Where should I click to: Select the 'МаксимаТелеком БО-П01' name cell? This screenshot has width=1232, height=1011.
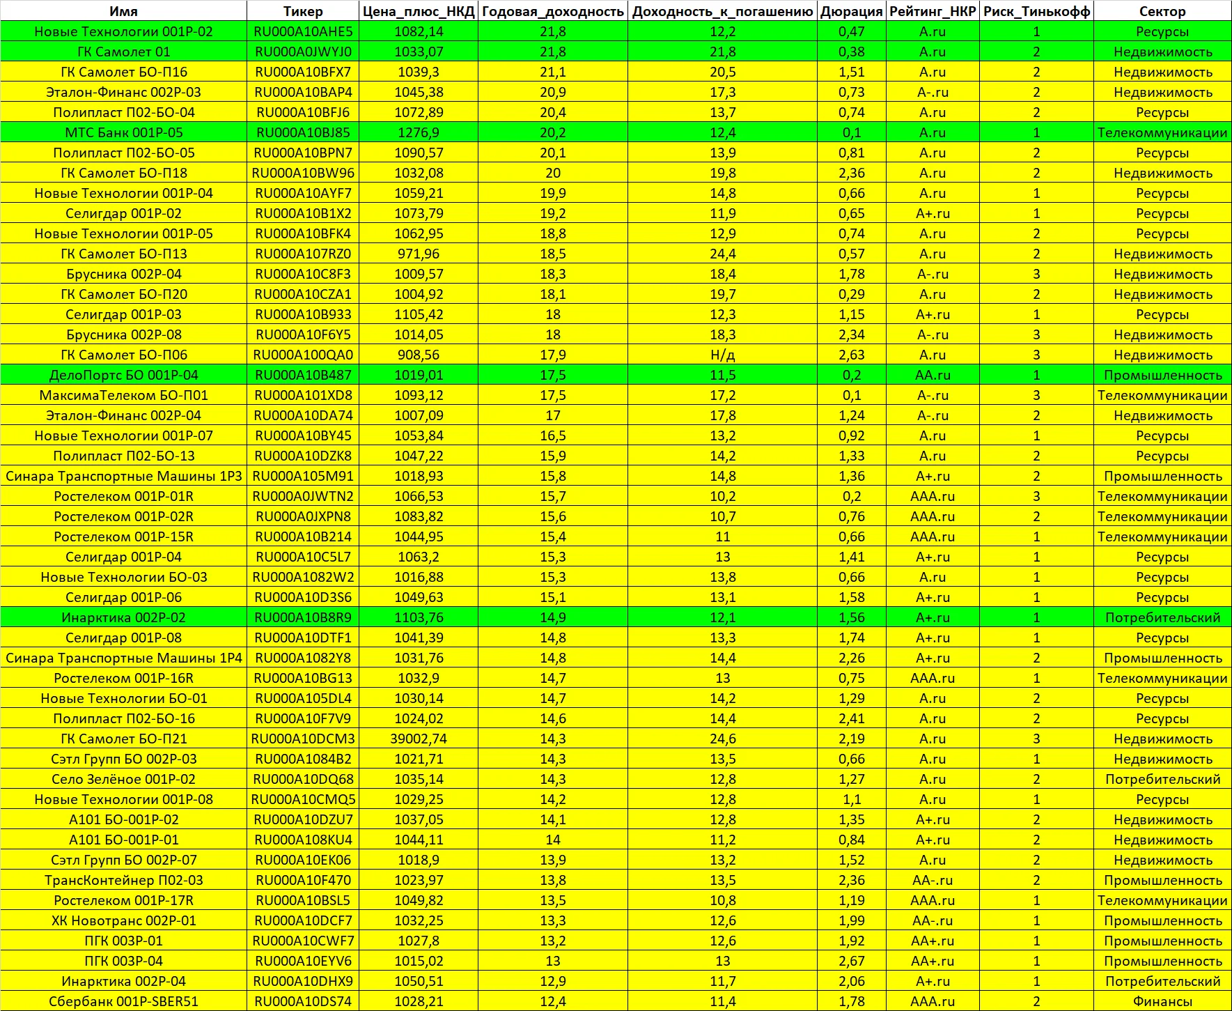click(x=124, y=395)
